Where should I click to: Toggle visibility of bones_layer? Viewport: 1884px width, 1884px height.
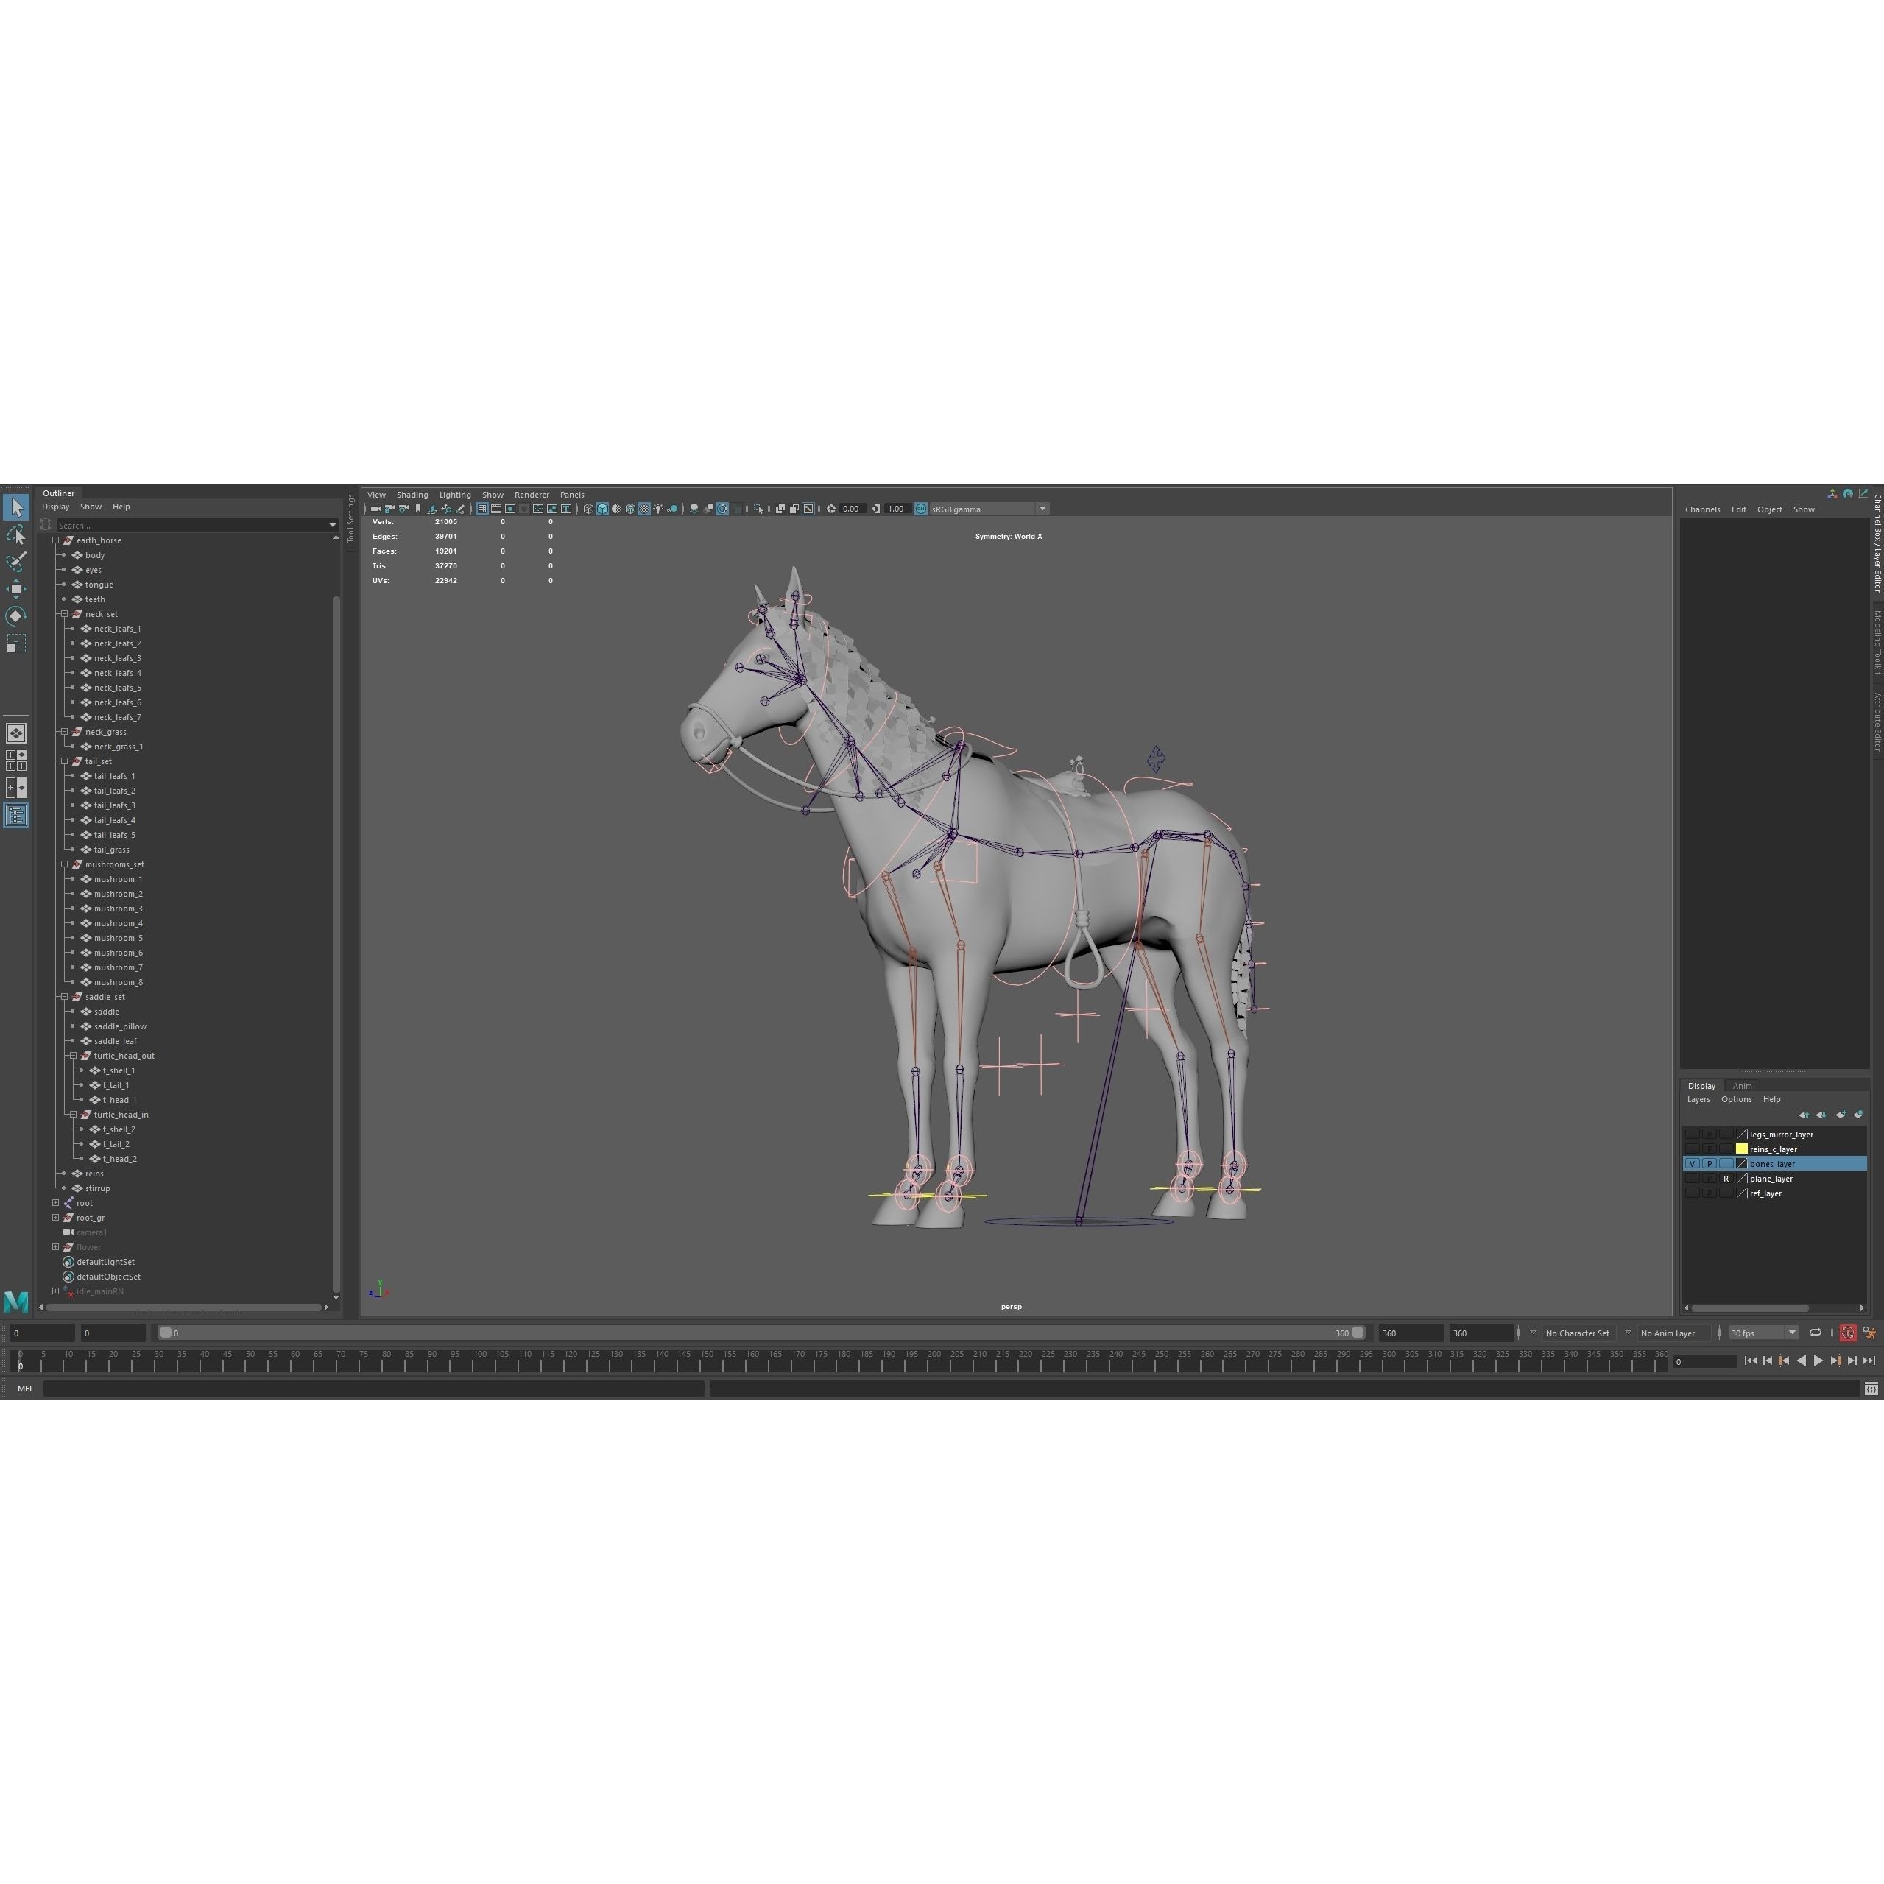tap(1693, 1163)
